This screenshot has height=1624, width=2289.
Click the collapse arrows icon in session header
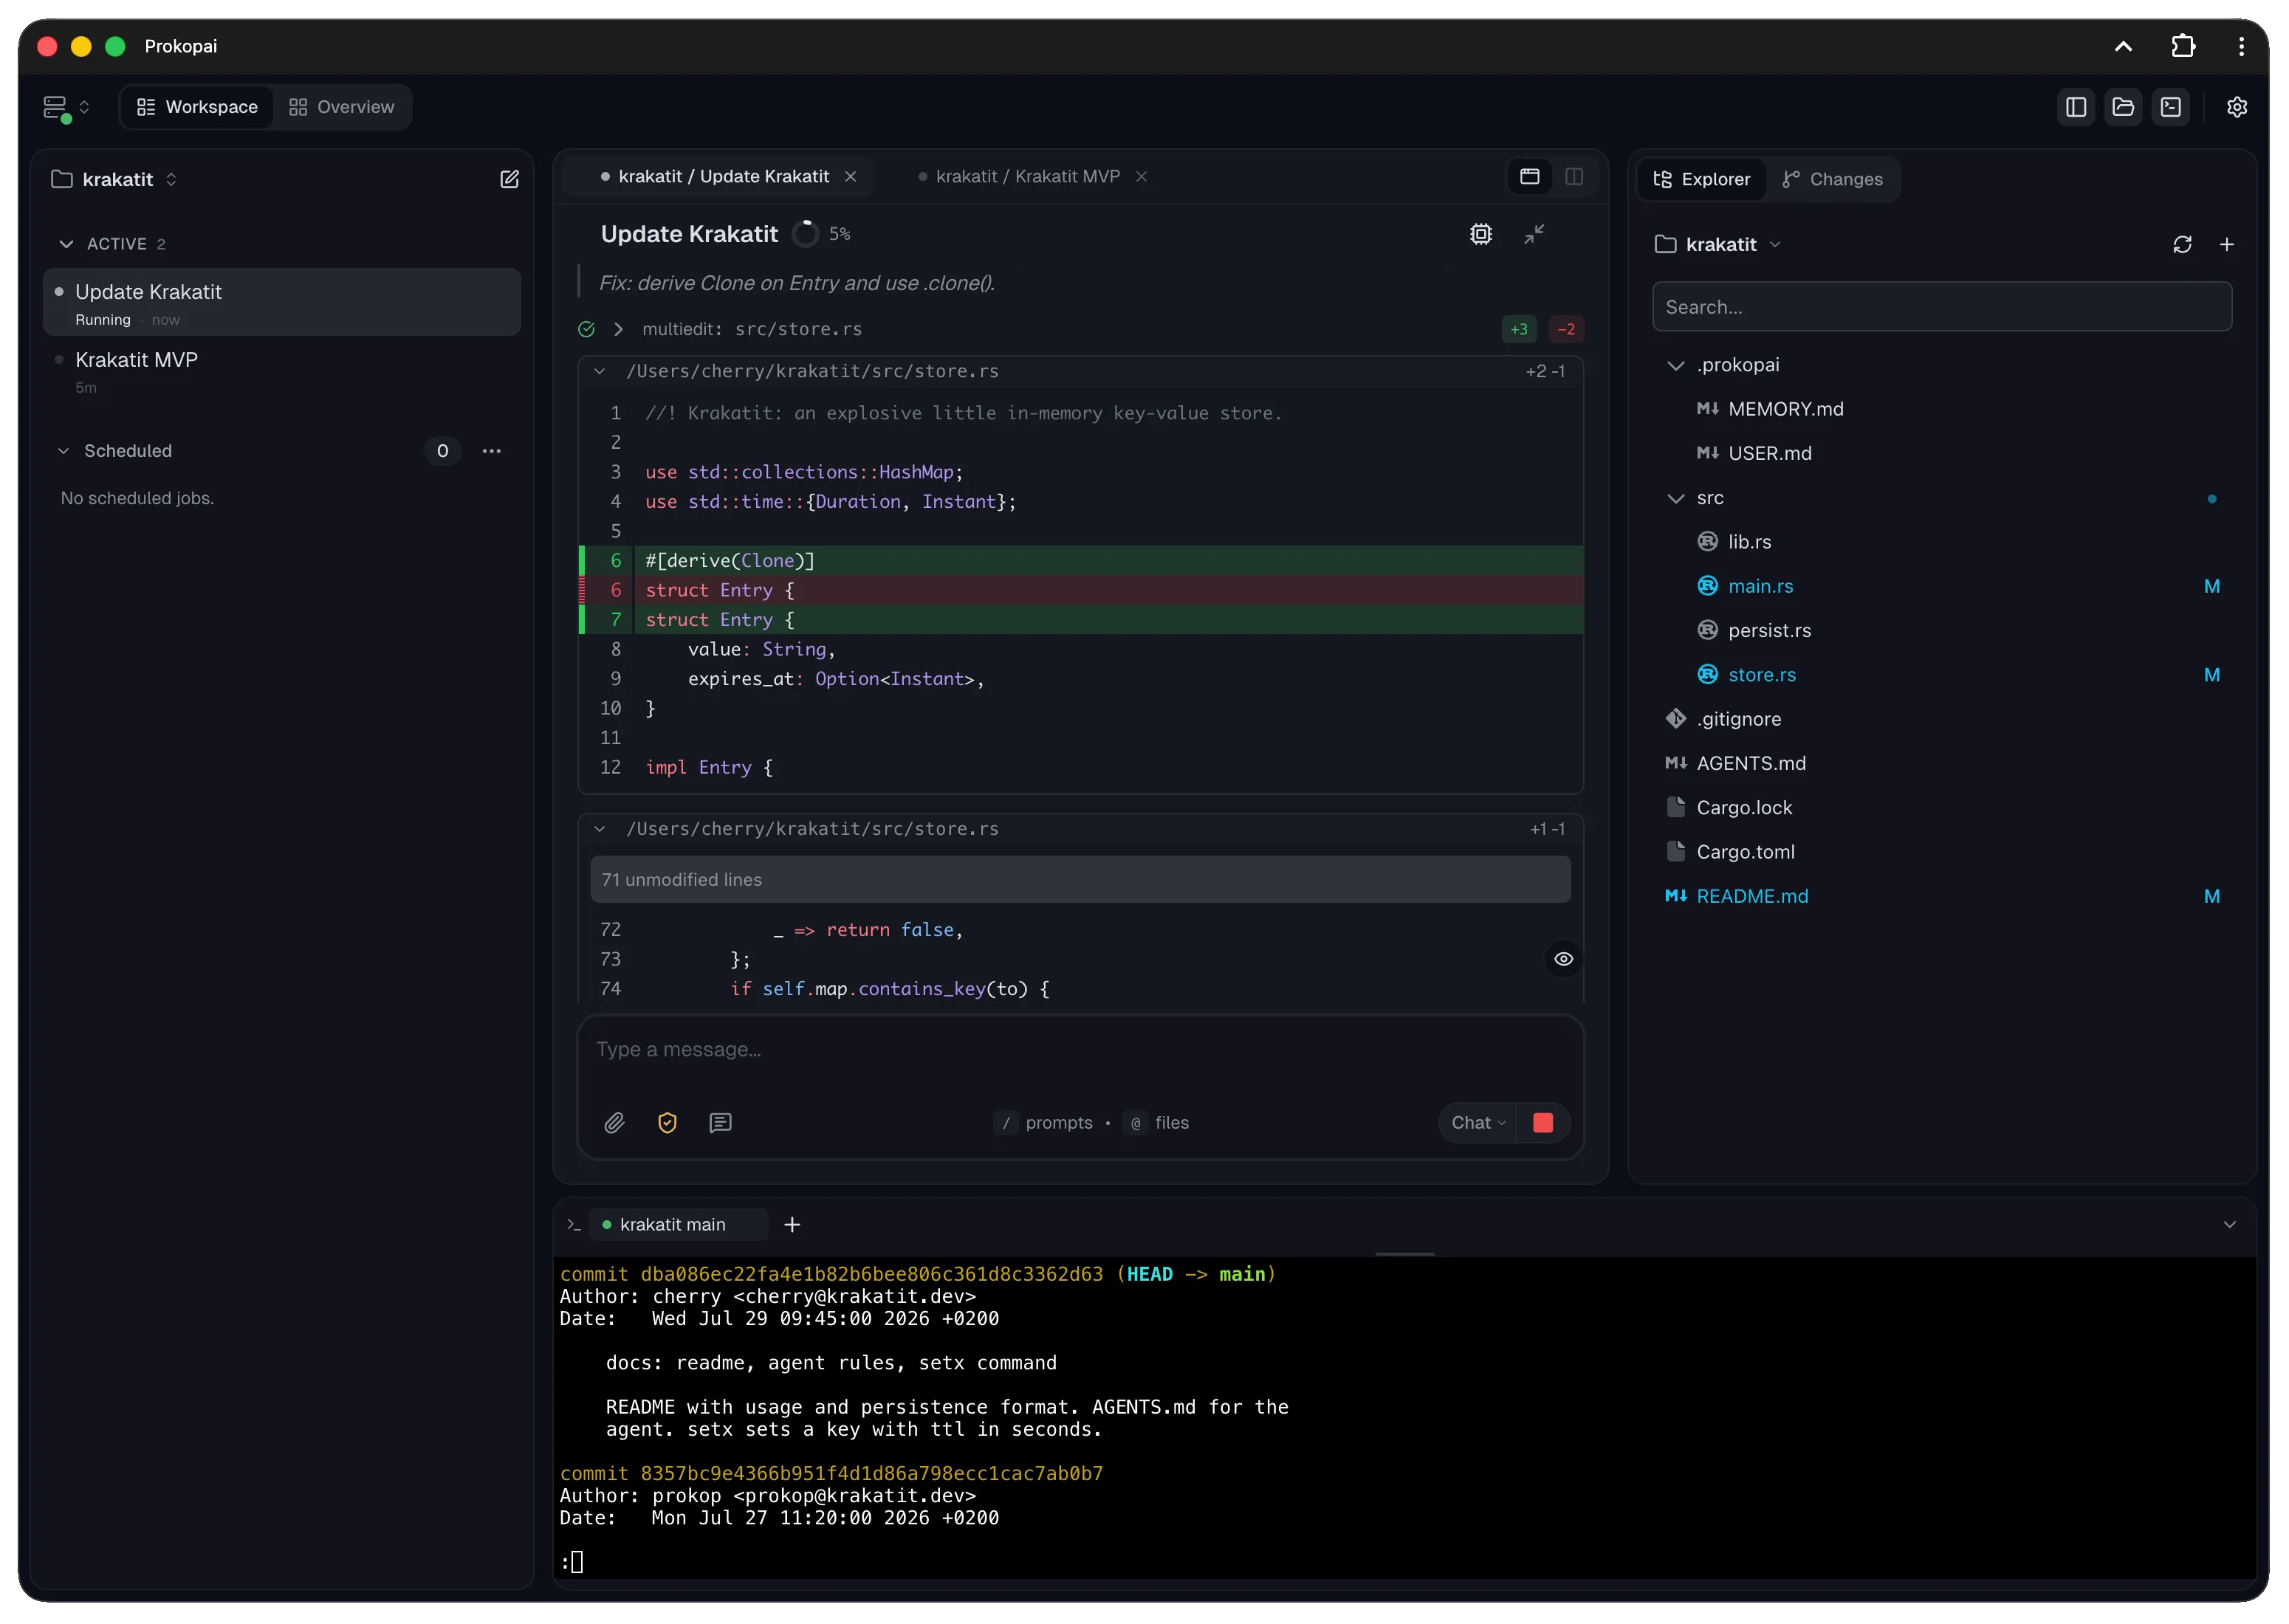[1534, 234]
